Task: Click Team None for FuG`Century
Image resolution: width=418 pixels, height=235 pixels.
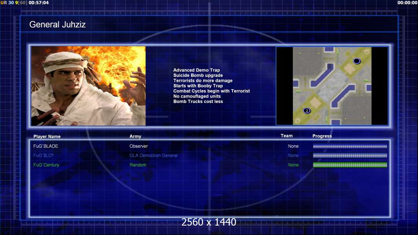Action: click(x=293, y=165)
